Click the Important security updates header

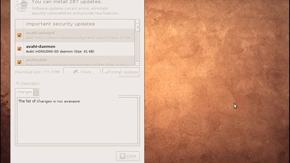[x=60, y=24]
